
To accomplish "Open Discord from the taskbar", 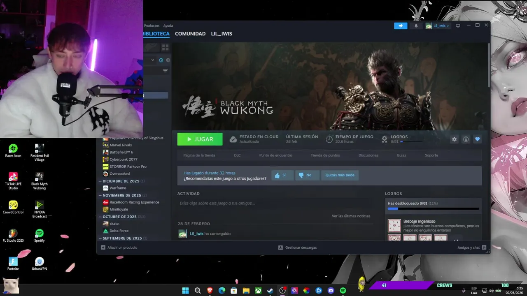I will coord(331,291).
